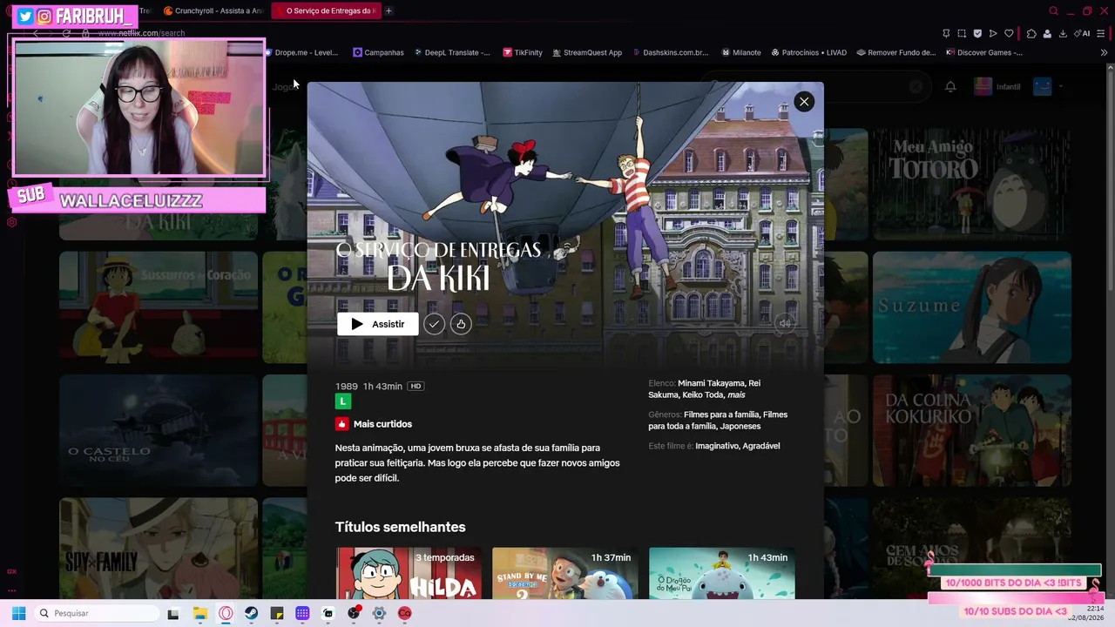Clear the Netflix search box
The height and width of the screenshot is (627, 1115).
pyautogui.click(x=916, y=86)
